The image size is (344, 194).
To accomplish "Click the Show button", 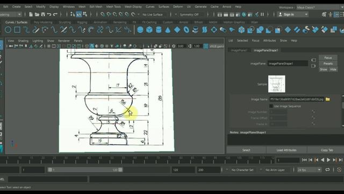I will pyautogui.click(x=324, y=70).
